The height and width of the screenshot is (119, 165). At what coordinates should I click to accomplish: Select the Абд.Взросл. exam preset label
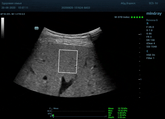[128, 4]
